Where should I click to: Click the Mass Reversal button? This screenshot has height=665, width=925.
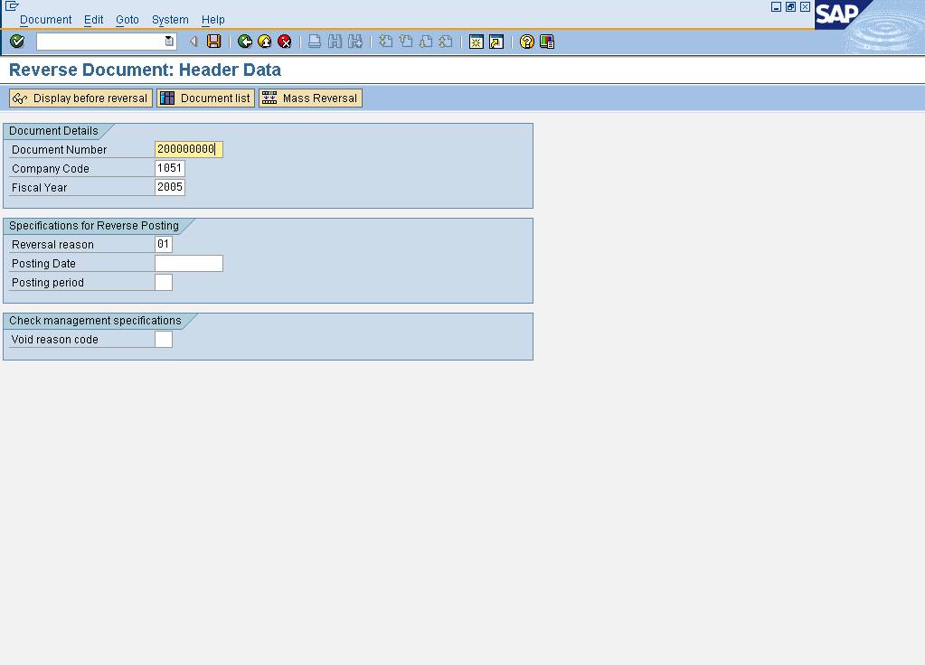click(x=310, y=98)
